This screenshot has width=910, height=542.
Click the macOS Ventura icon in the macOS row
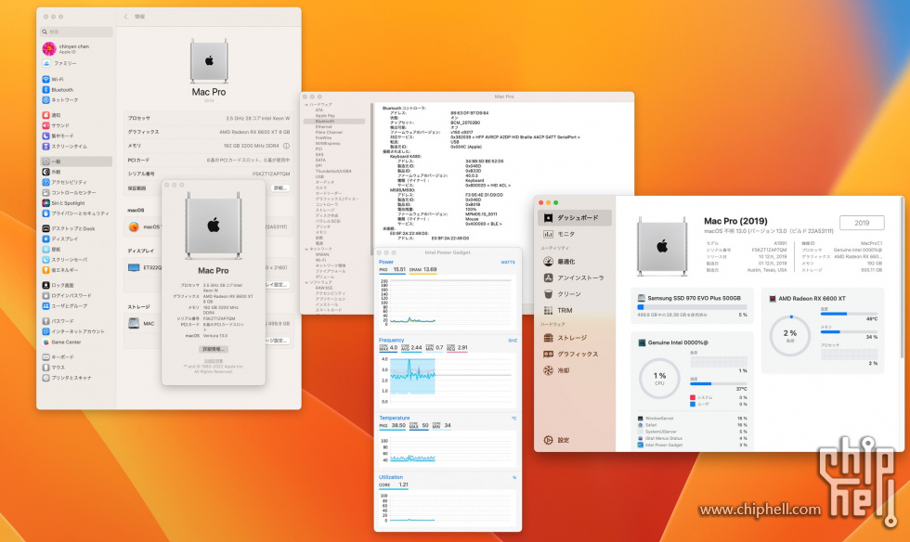click(x=134, y=226)
